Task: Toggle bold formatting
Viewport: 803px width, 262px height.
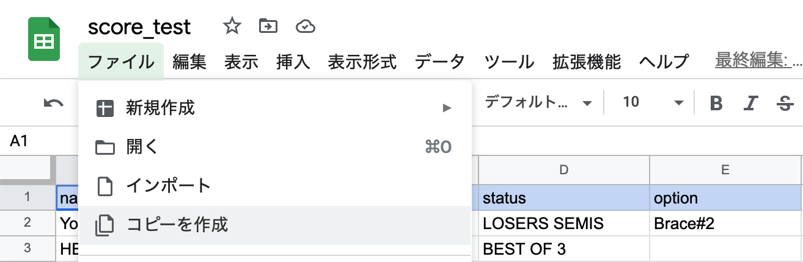Action: point(716,104)
